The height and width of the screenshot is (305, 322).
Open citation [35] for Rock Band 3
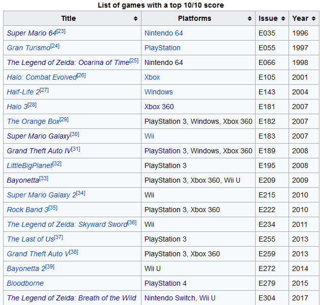tap(53, 208)
